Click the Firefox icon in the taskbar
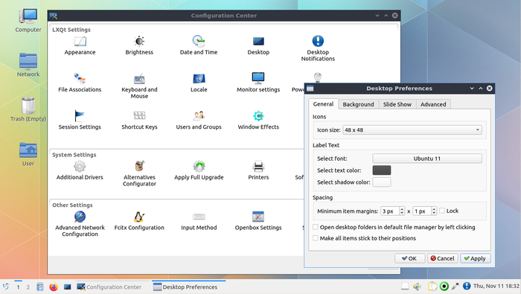 coord(53,287)
